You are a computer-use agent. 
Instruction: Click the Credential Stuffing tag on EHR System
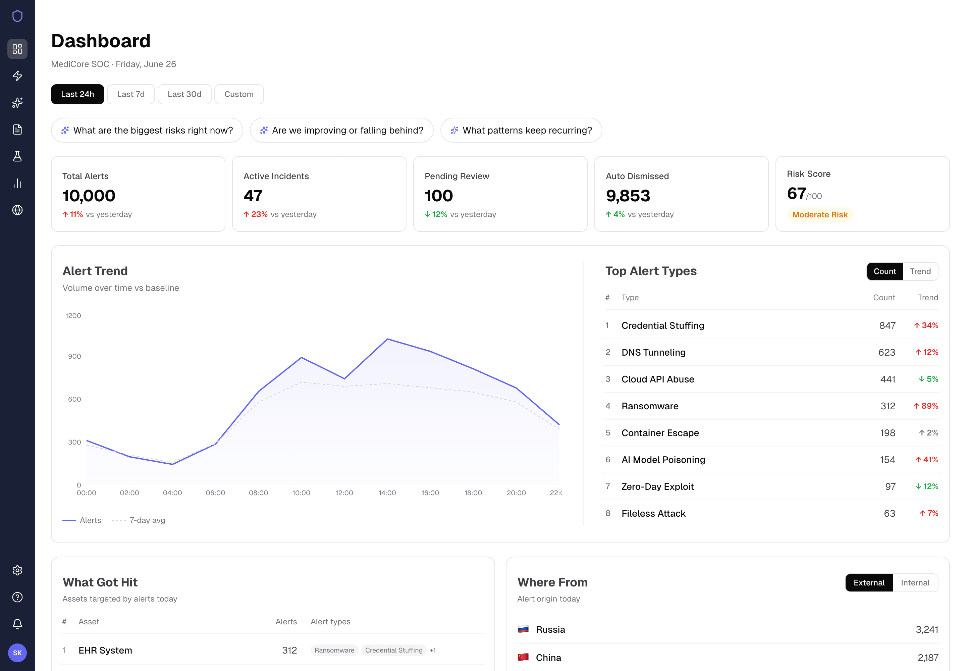(x=393, y=650)
